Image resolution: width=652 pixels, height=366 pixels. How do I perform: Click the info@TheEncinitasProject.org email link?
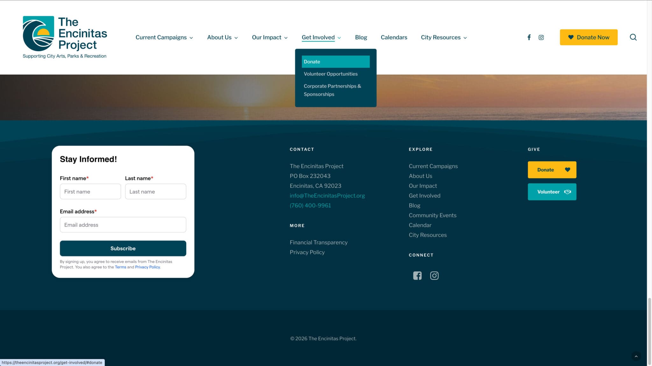[327, 196]
